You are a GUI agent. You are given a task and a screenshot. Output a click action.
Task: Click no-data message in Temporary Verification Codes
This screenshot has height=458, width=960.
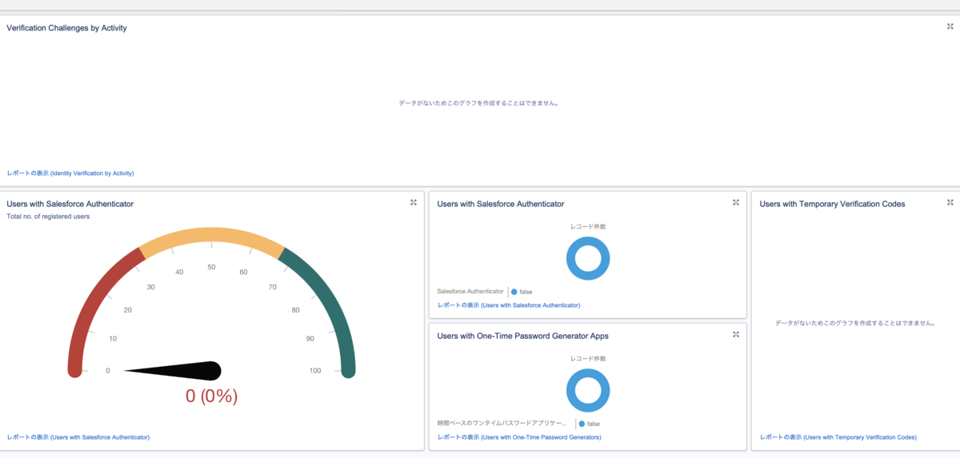pos(855,324)
